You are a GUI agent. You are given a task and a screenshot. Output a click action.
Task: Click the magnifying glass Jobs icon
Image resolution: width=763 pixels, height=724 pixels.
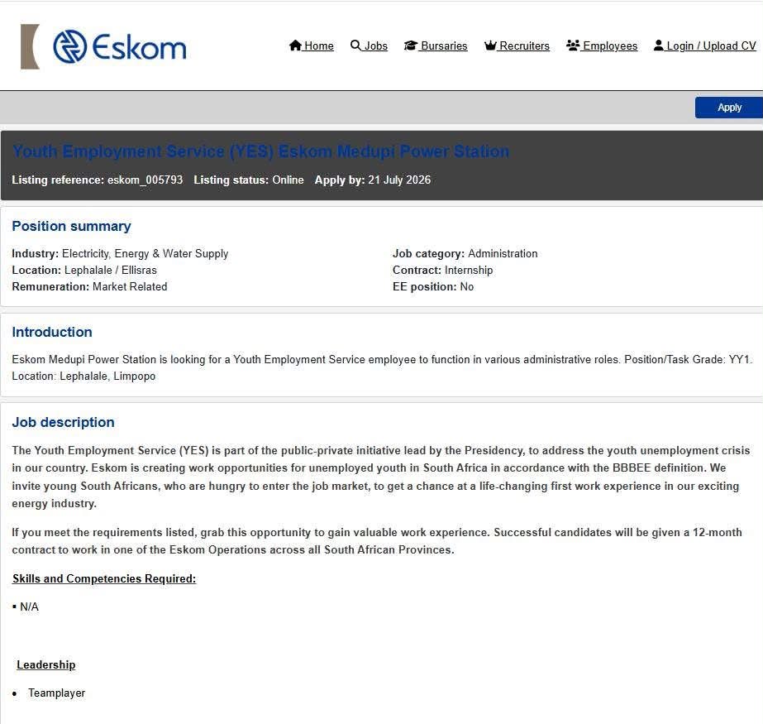coord(355,46)
